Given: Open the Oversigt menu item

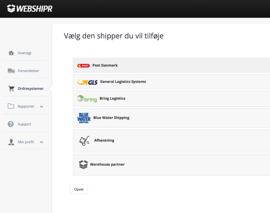Looking at the screenshot, I should pos(25,53).
